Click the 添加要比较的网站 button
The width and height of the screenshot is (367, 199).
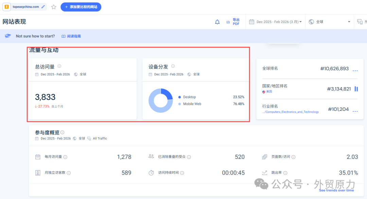click(x=81, y=7)
